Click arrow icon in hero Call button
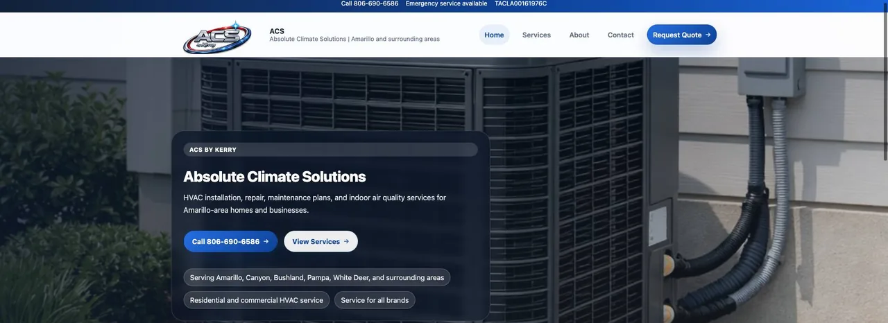This screenshot has height=323, width=888. 266,241
